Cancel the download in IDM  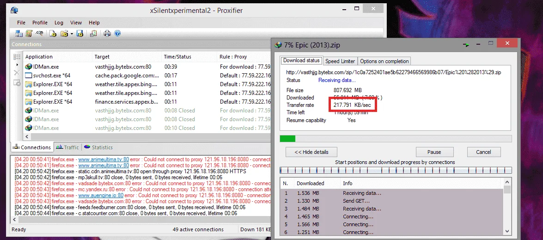click(x=483, y=152)
